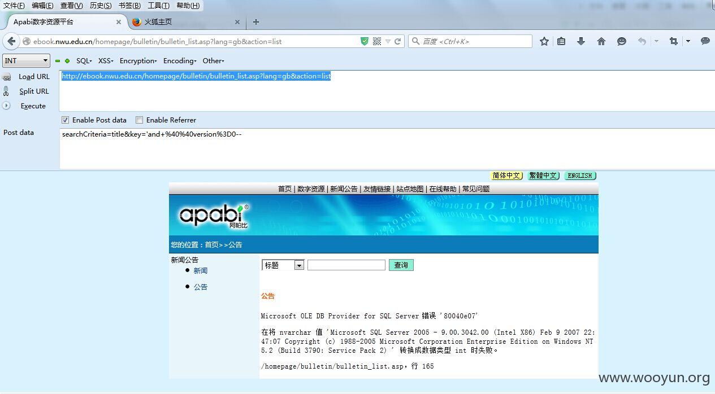Expand the SQL menu in HackBar
Screen dimensions: 715x394
(x=84, y=61)
